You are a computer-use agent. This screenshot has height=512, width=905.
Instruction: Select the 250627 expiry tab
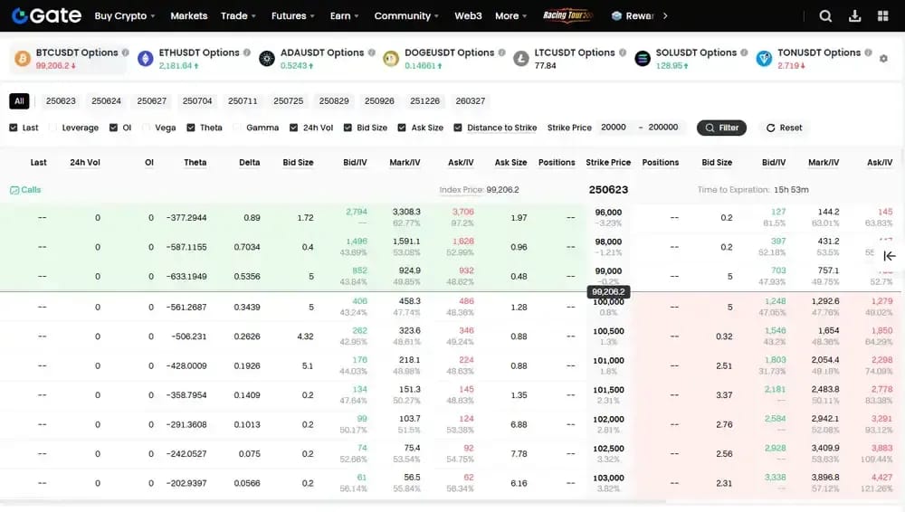click(152, 101)
